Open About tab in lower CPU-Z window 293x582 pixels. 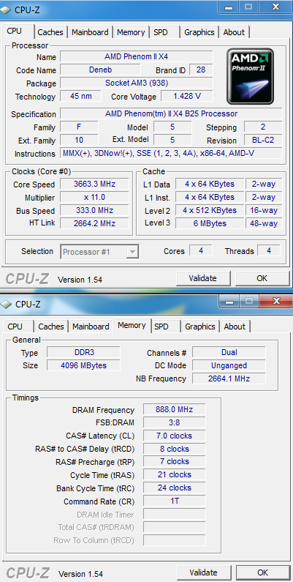click(x=235, y=327)
